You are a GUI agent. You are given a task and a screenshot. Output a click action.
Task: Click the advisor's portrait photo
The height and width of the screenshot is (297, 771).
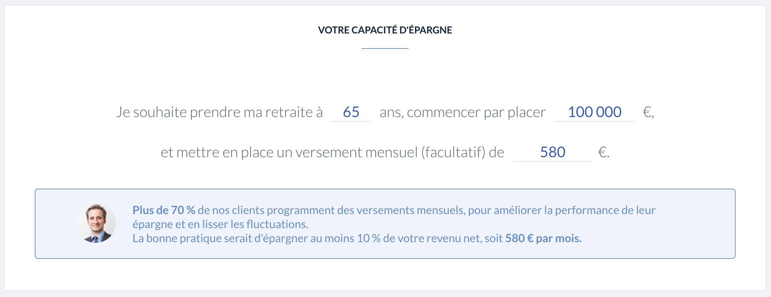click(x=96, y=223)
